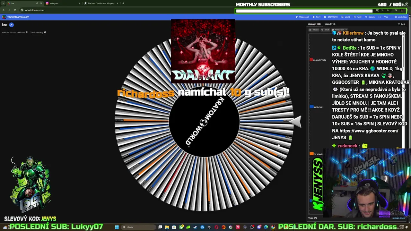Click the Task View taskbar icon
The height and width of the screenshot is (231, 411).
pos(160,227)
